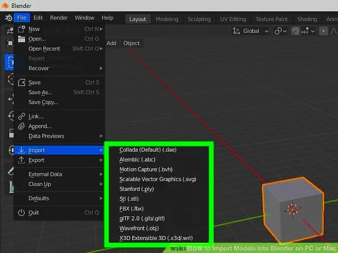Choose Link... in the File menu
This screenshot has height=253, width=338.
(x=59, y=117)
